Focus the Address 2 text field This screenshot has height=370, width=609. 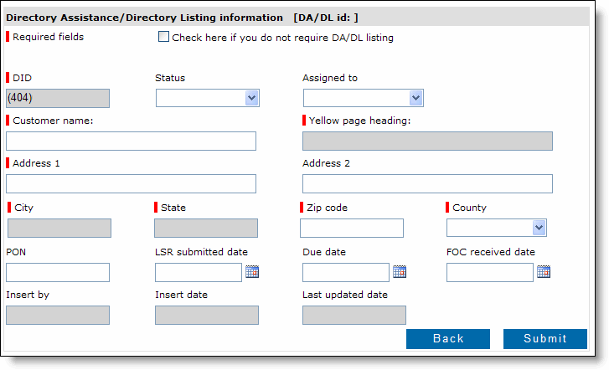(427, 183)
